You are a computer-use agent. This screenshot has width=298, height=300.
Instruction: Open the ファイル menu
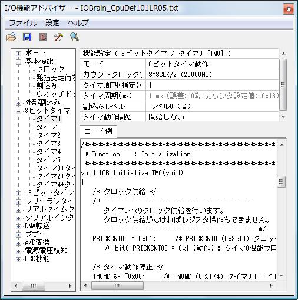(x=23, y=23)
